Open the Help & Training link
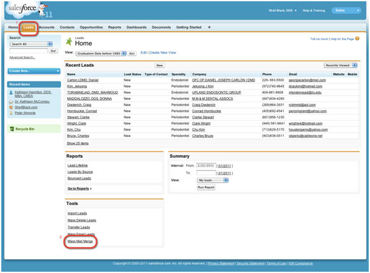 click(x=314, y=11)
